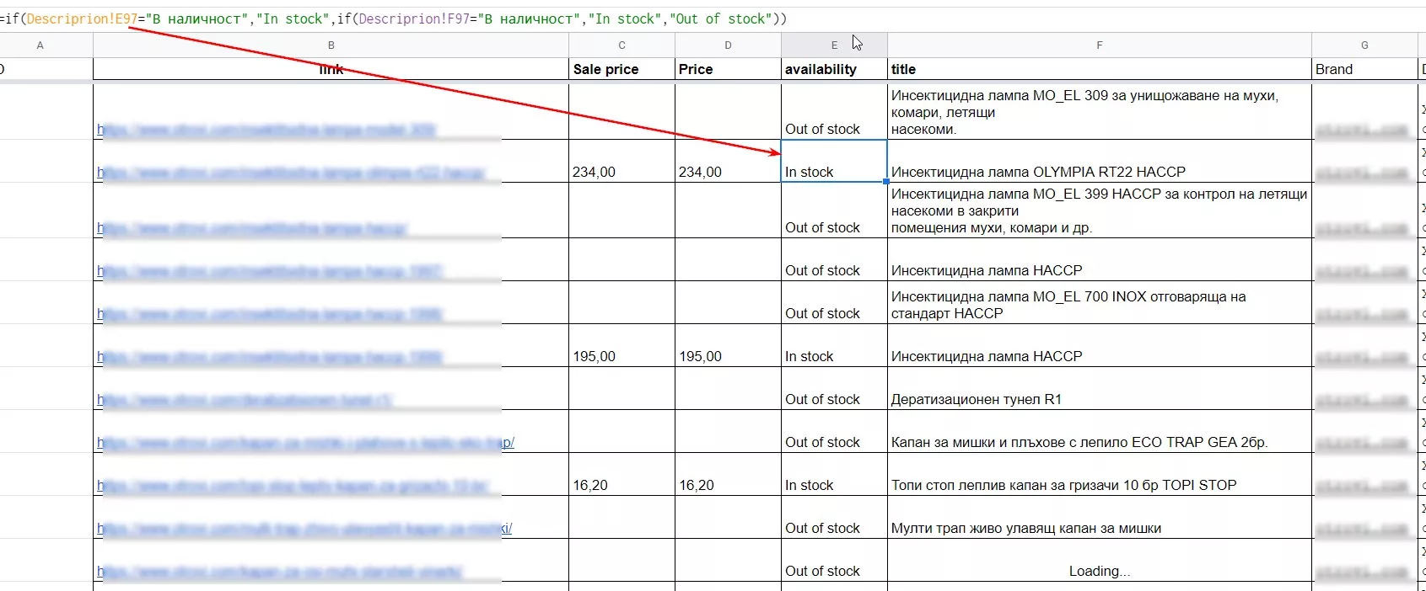
Task: Select column E header
Action: 834,45
